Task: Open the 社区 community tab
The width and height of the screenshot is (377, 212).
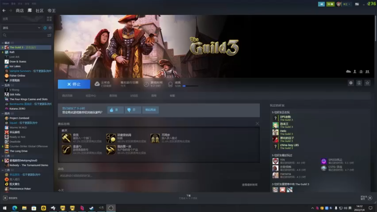Action: pos(40,10)
